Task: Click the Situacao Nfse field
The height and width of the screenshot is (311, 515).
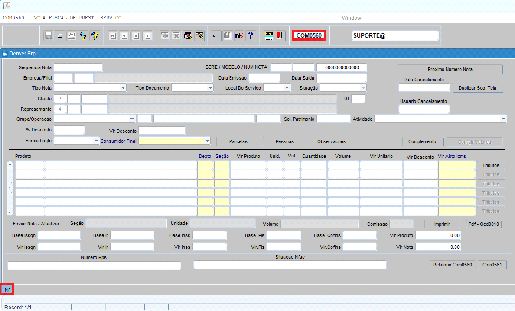Action: pyautogui.click(x=290, y=265)
